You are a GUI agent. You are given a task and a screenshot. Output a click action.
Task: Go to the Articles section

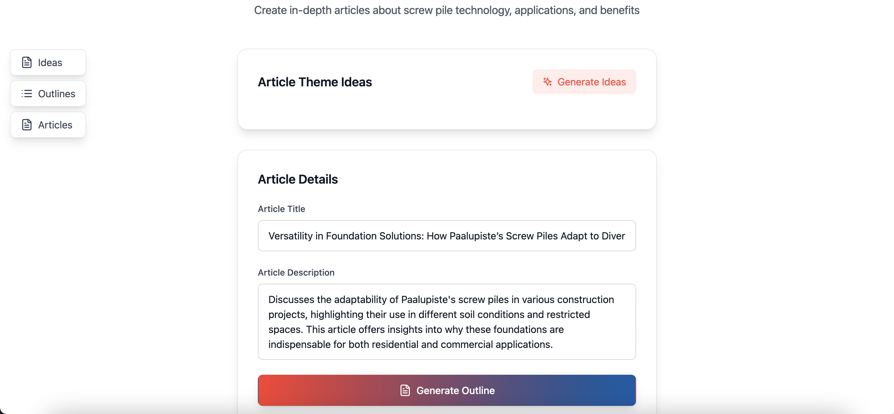click(x=48, y=125)
